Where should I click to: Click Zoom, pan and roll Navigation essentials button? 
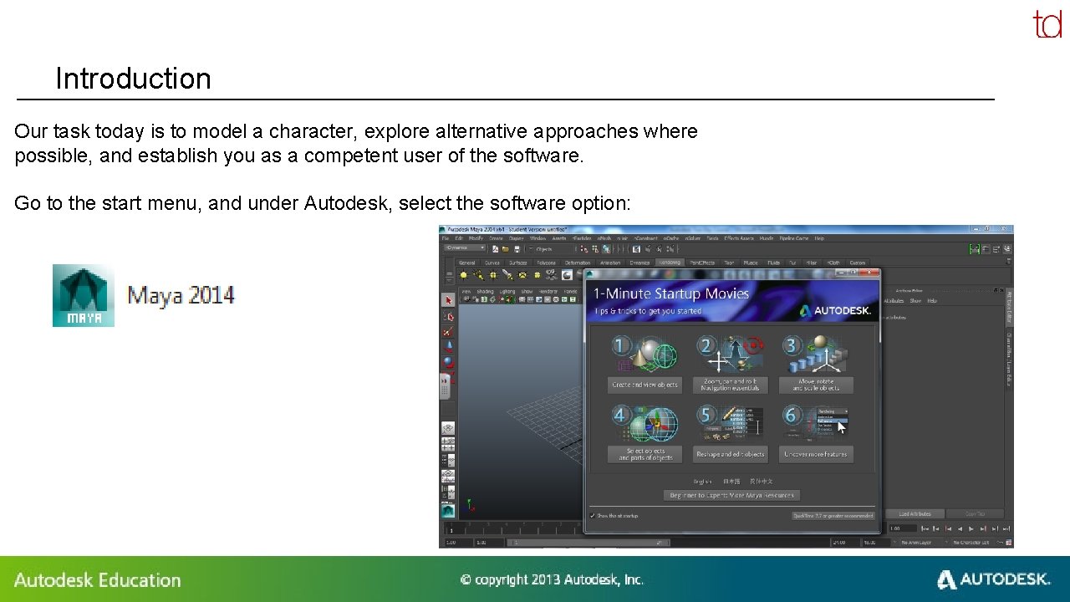point(731,385)
